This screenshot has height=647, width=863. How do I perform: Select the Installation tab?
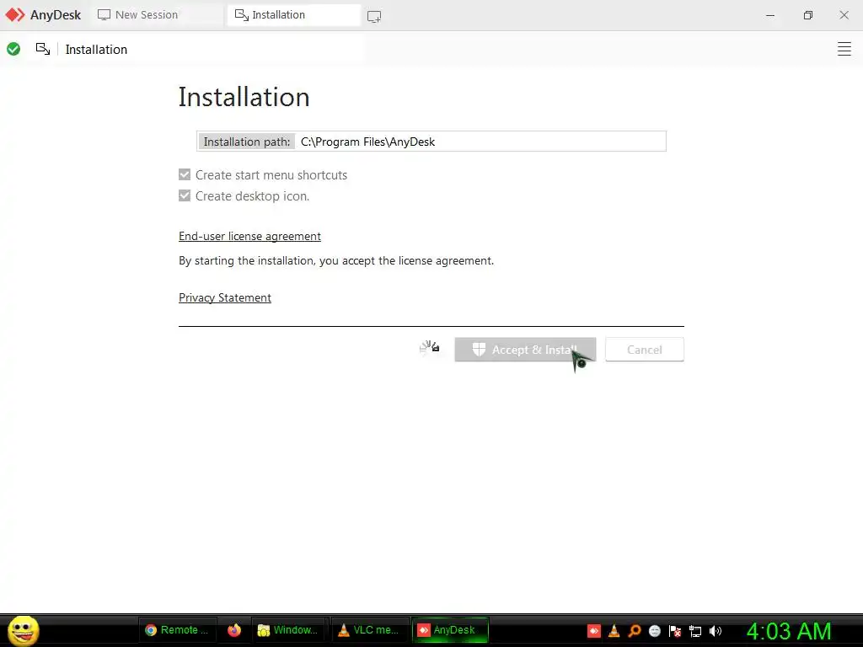coord(293,15)
